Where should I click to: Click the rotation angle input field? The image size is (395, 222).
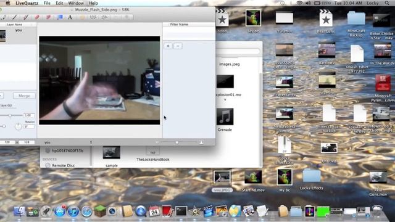pos(29,126)
